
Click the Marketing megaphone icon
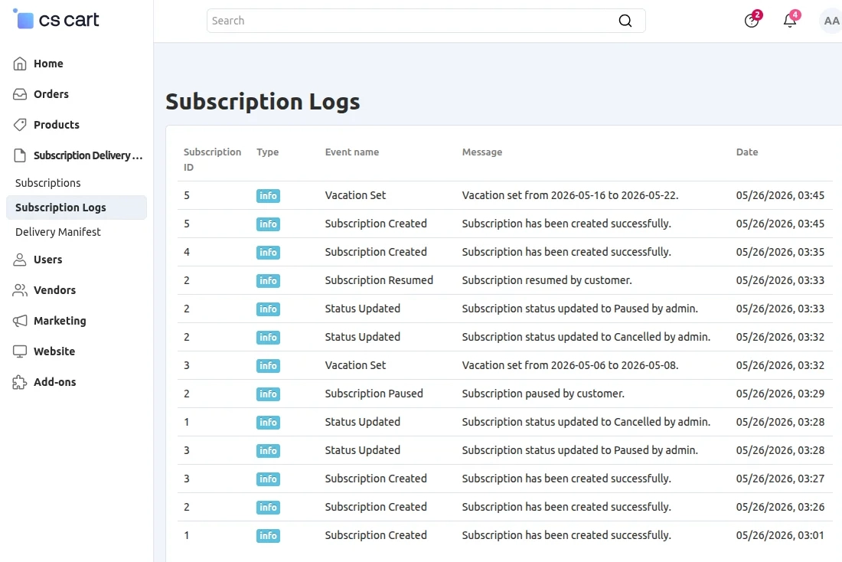pyautogui.click(x=20, y=321)
